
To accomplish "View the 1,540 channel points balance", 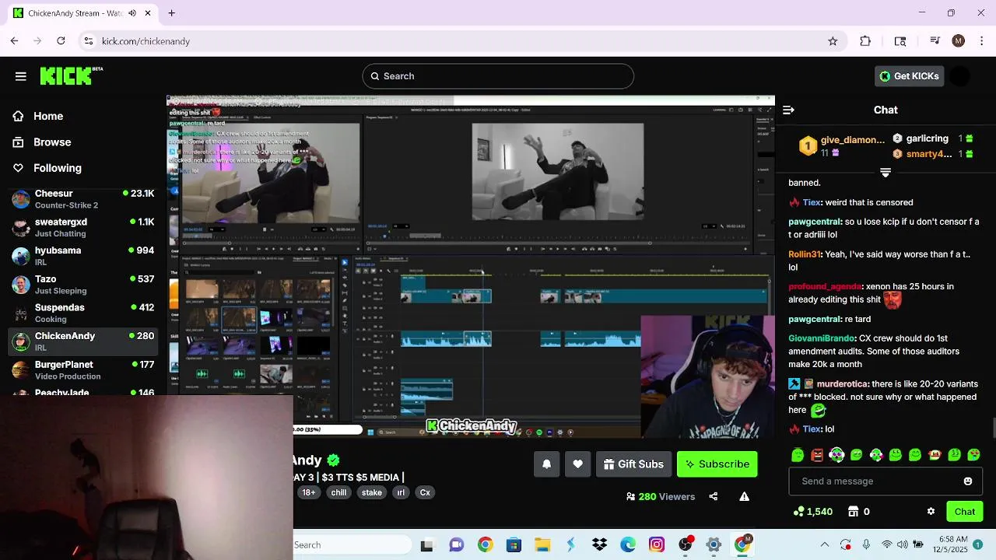I will [x=812, y=512].
